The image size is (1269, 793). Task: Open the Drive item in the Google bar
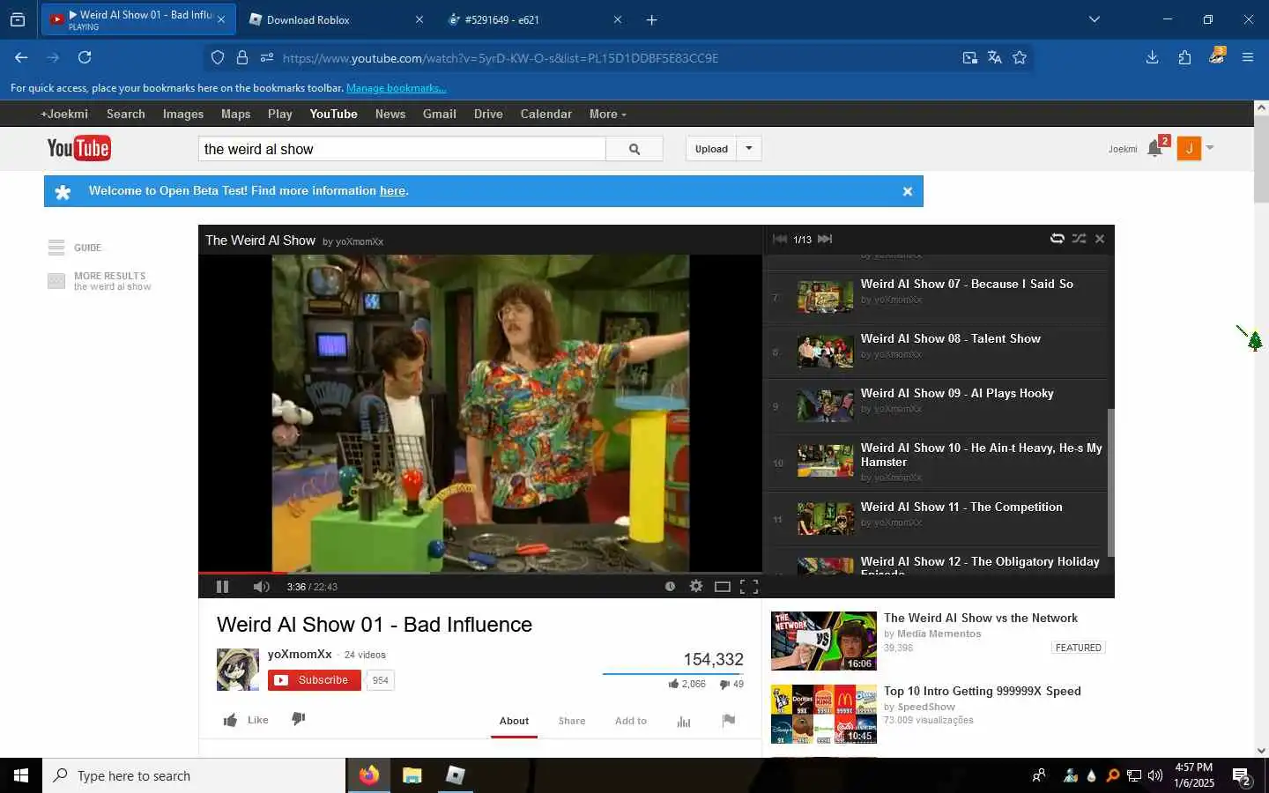(x=488, y=114)
